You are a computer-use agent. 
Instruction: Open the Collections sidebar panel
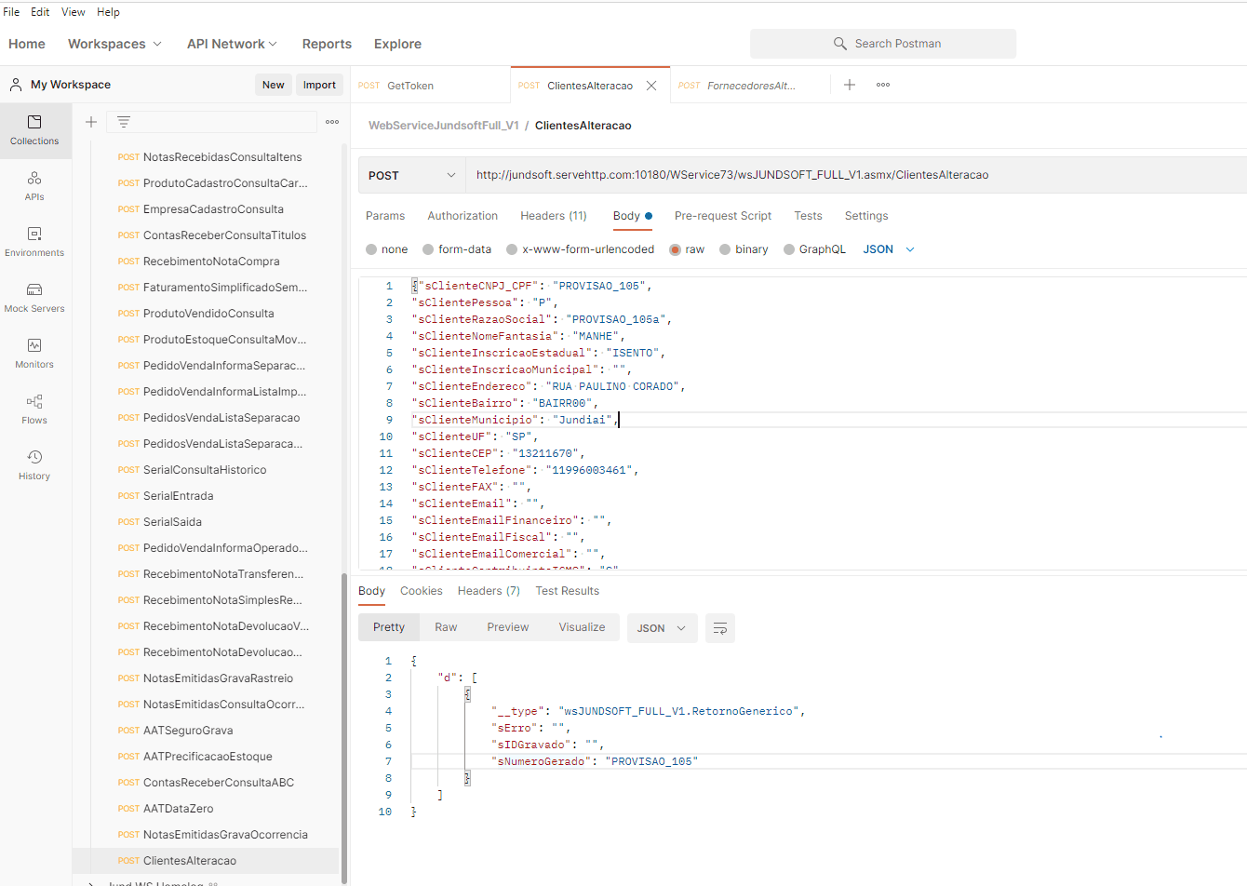[x=34, y=130]
